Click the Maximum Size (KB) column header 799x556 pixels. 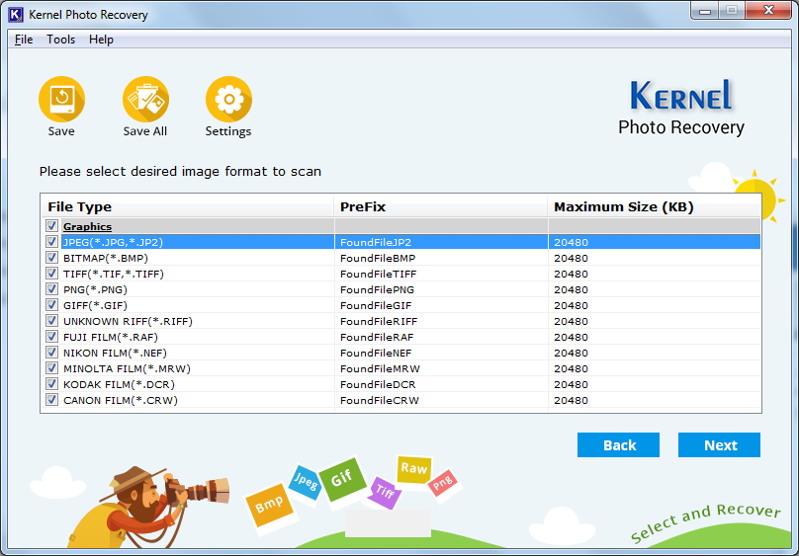[x=655, y=206]
